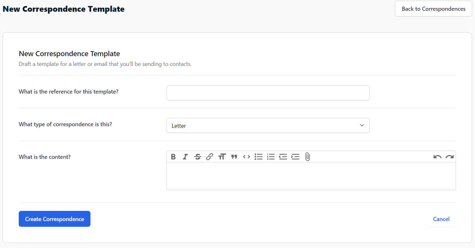Apply strikethrough formatting

(197, 156)
